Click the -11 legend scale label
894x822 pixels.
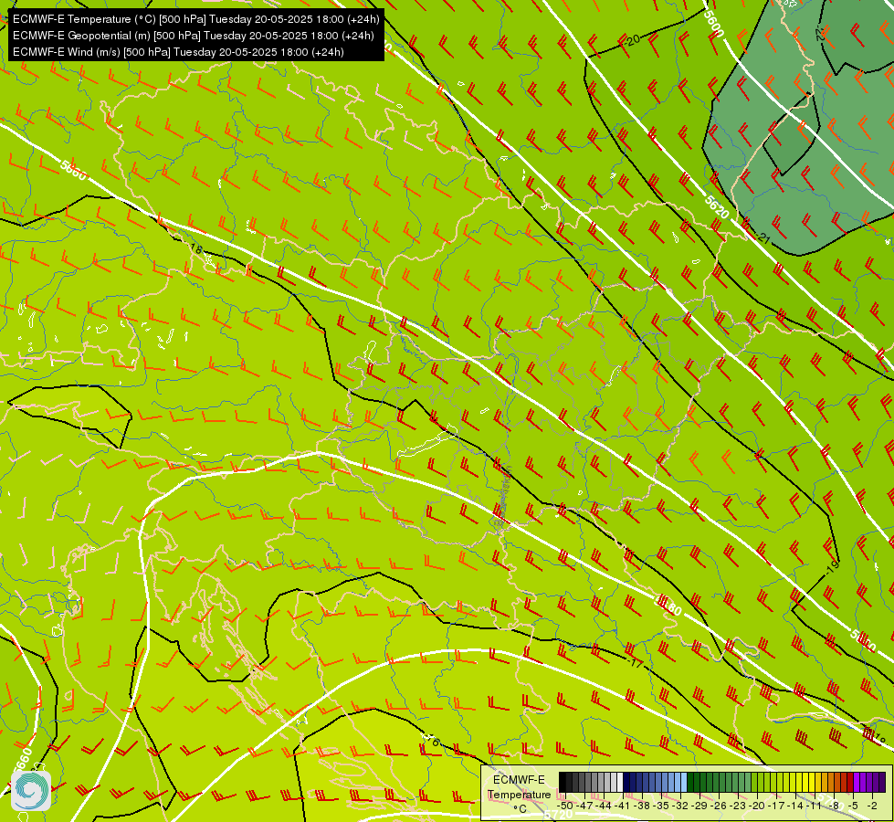point(814,806)
